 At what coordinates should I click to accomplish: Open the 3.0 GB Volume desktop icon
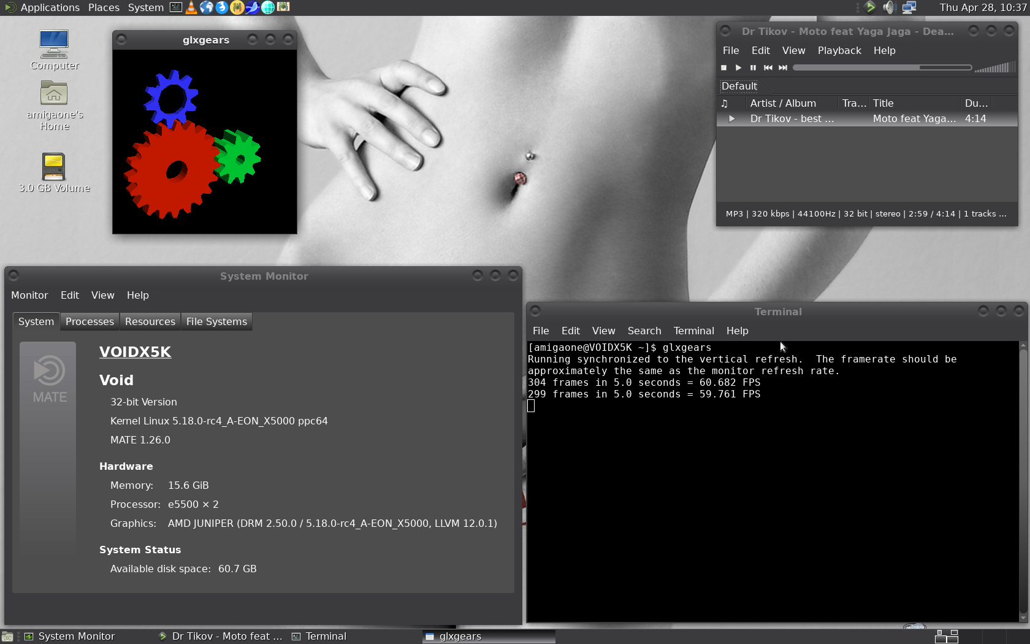coord(54,173)
